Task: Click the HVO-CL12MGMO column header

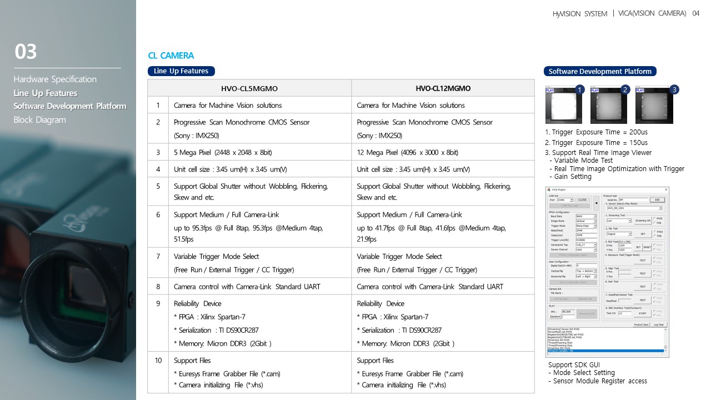Action: 443,88
